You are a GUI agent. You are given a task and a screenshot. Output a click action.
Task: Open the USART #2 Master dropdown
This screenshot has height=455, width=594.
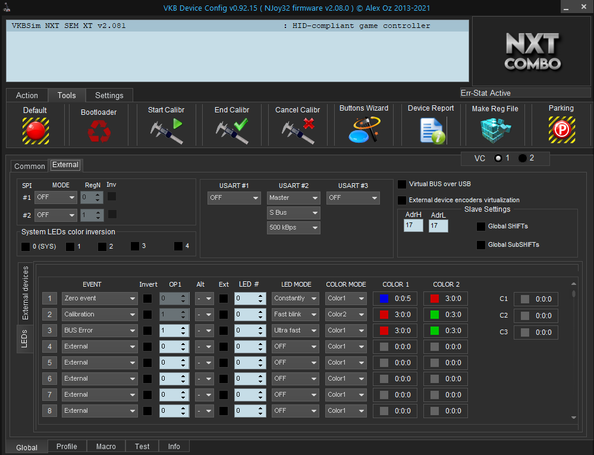click(293, 197)
